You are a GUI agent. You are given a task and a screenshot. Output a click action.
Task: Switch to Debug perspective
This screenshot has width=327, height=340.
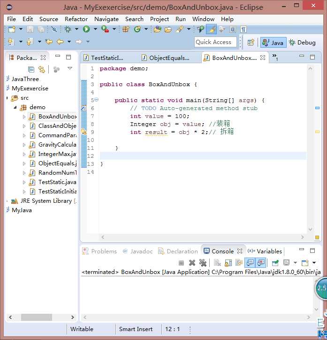tap(302, 43)
